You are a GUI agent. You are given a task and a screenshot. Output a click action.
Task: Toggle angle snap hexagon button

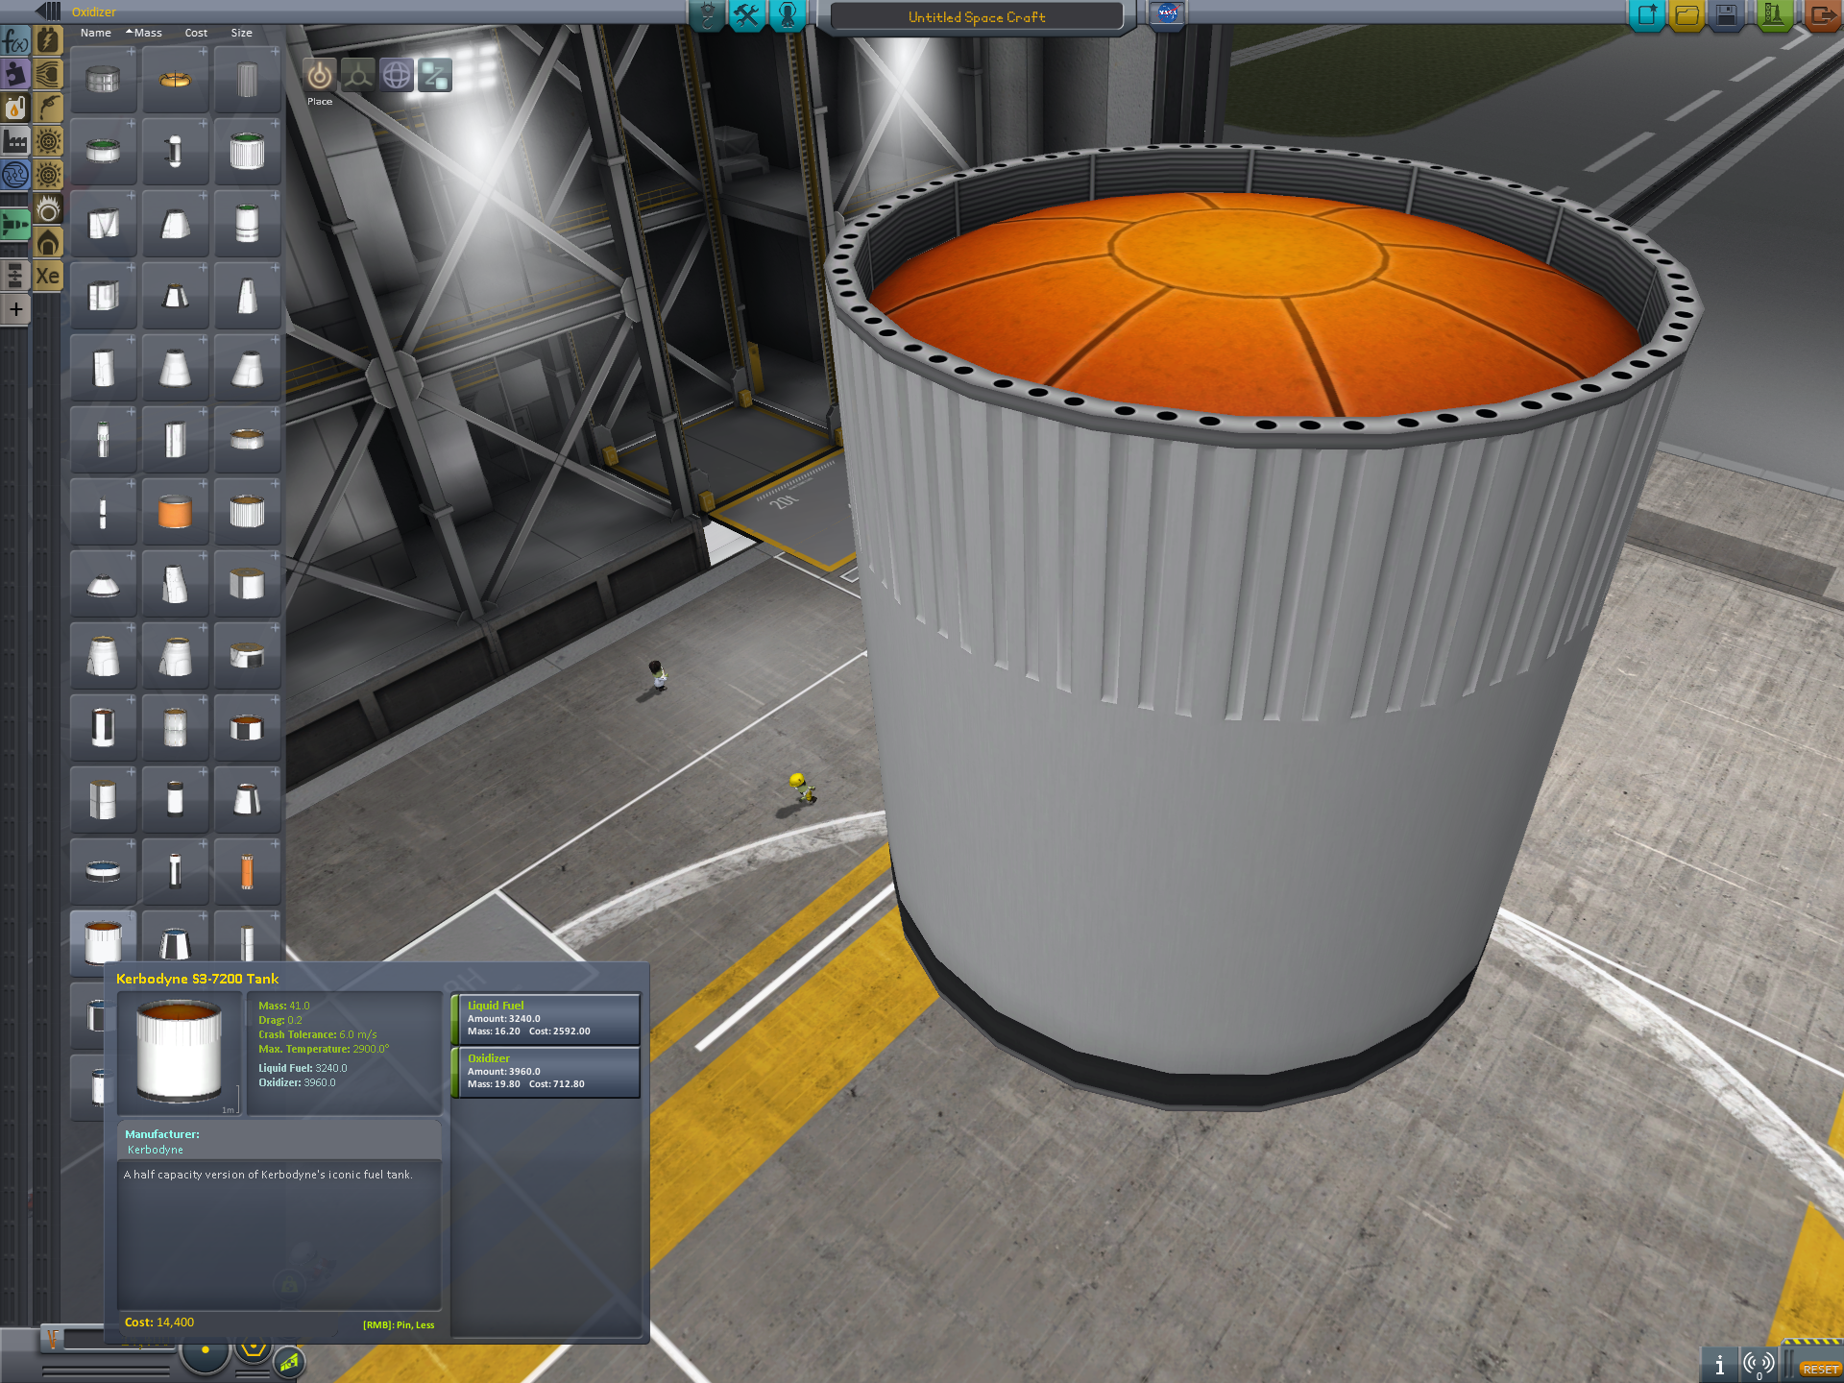(x=253, y=1348)
